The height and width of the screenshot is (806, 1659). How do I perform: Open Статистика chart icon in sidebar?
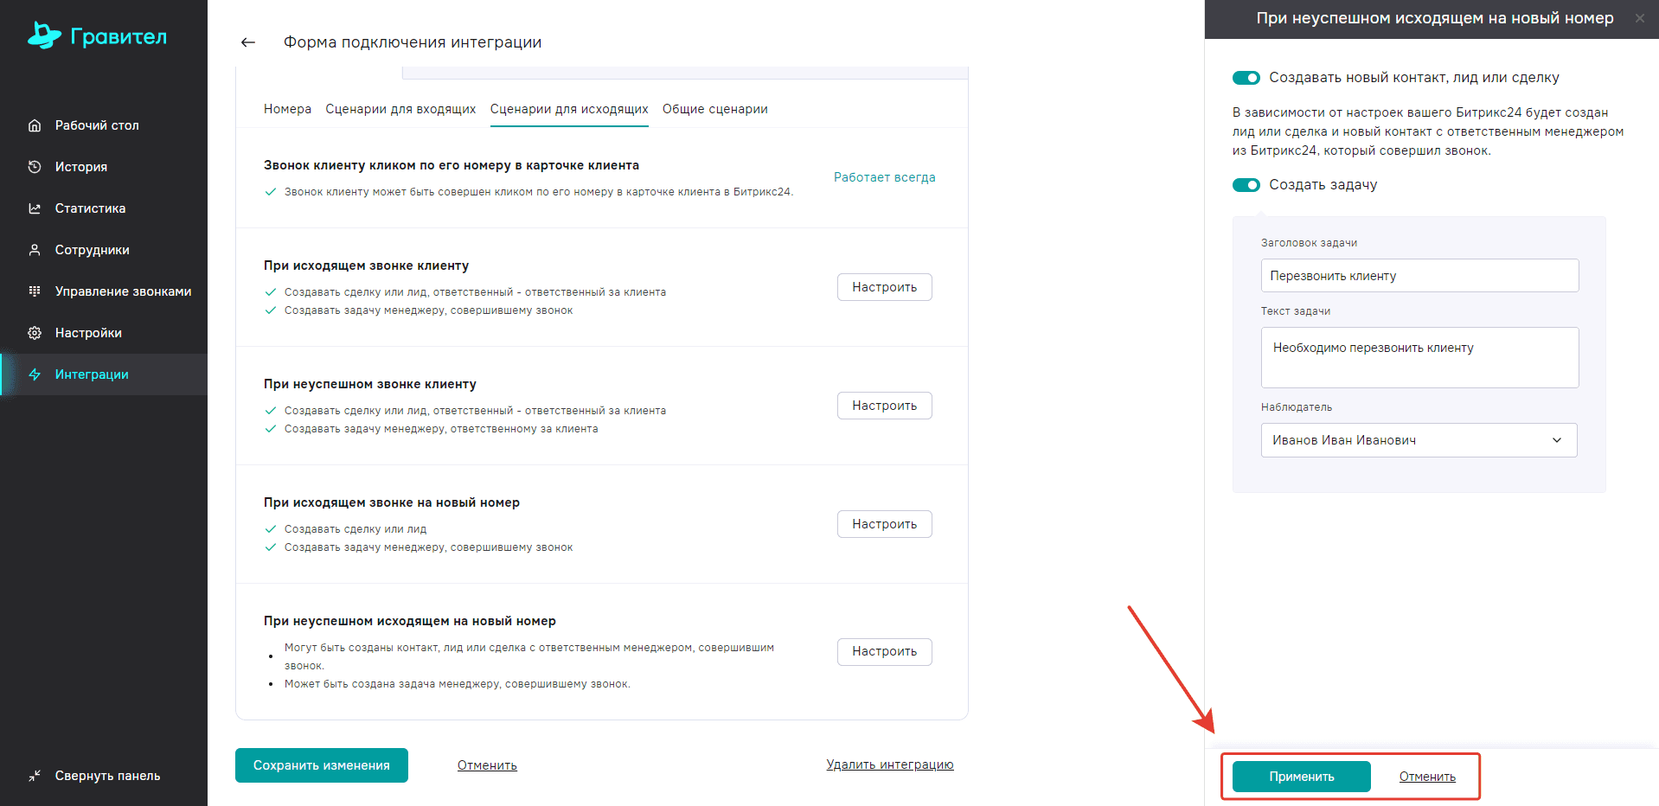[x=35, y=208]
